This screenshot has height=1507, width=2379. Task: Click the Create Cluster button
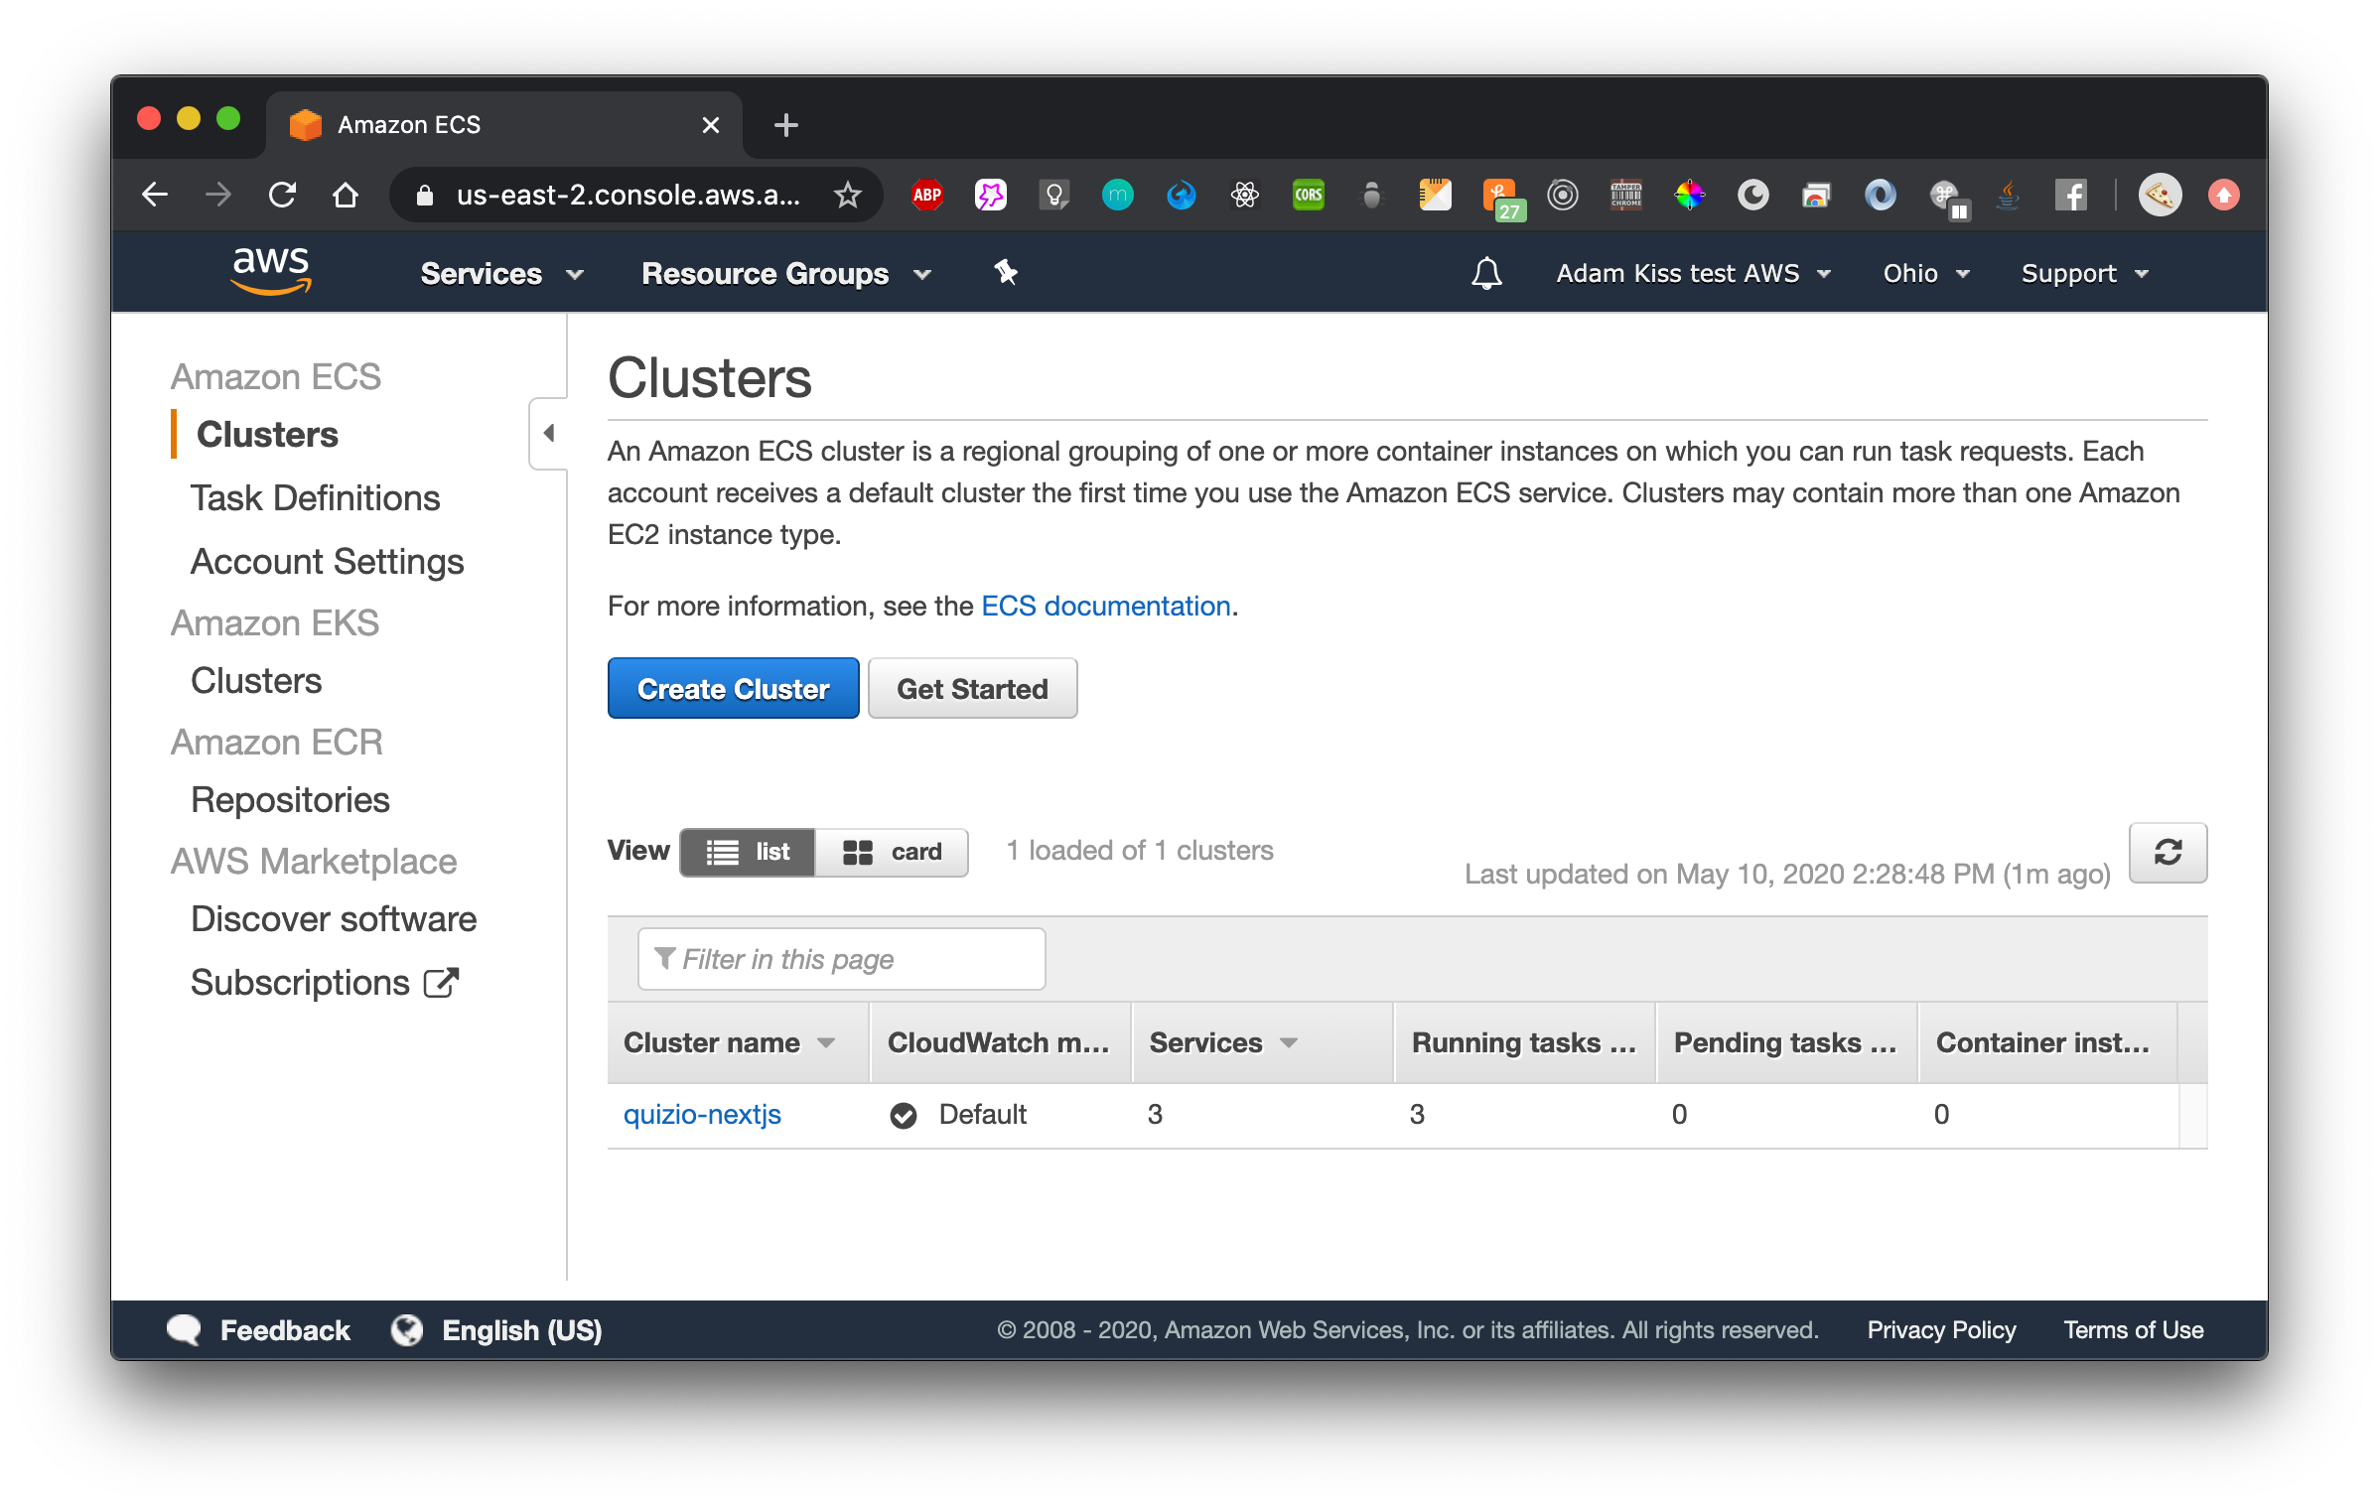click(733, 688)
